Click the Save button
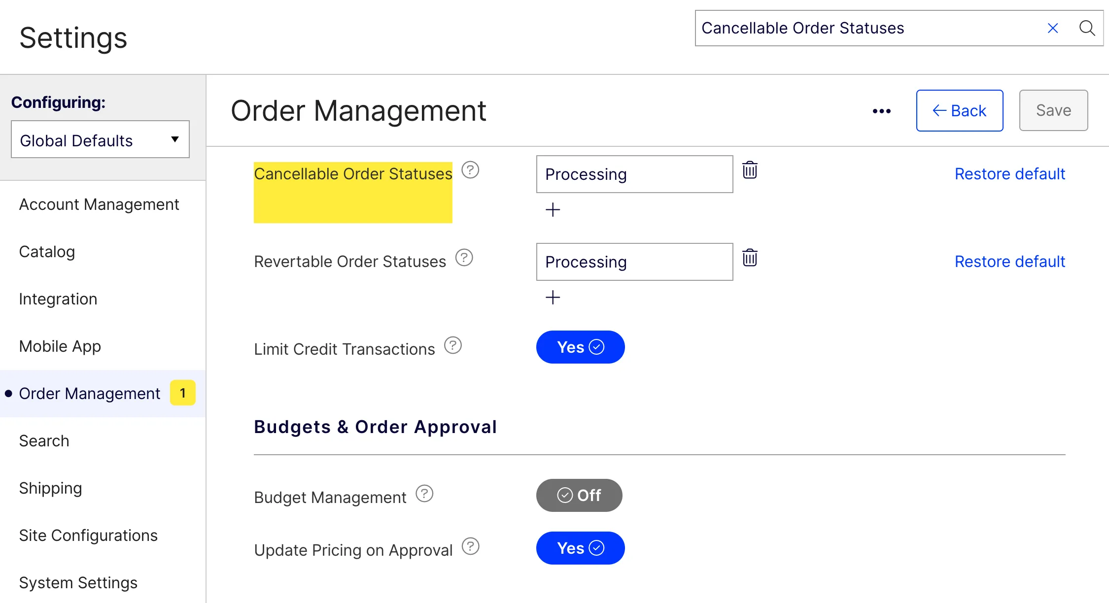This screenshot has width=1109, height=603. pos(1053,110)
